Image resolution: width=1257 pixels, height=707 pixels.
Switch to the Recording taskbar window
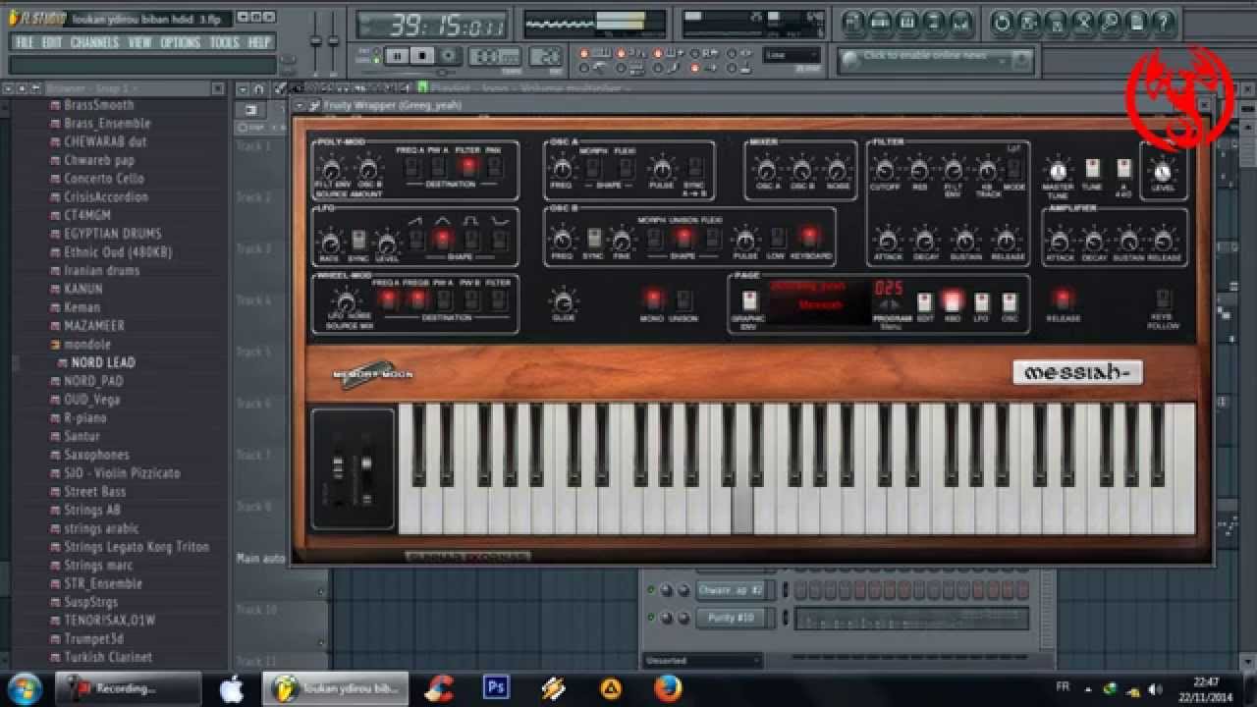pos(128,688)
